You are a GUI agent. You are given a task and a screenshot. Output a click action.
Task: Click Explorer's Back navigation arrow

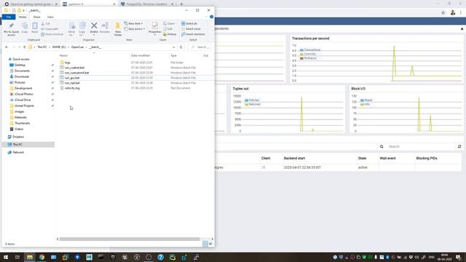(7, 47)
